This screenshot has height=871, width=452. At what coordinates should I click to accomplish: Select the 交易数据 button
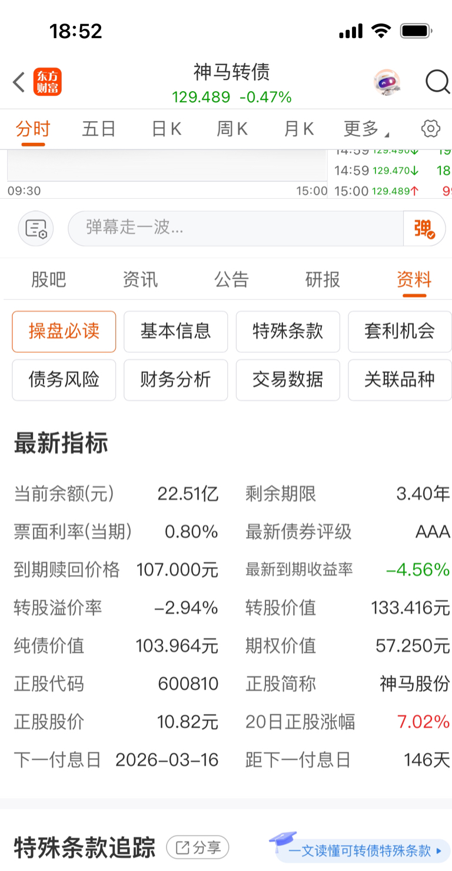(288, 380)
